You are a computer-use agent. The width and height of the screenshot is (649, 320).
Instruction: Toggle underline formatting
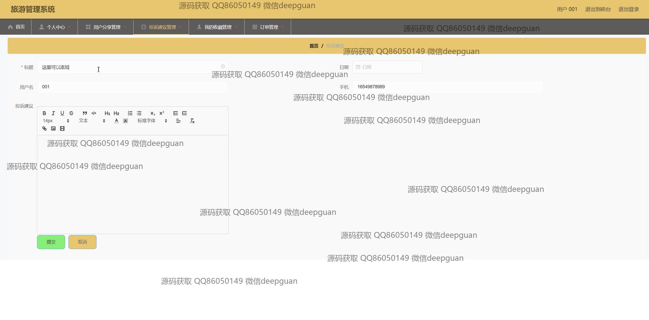(62, 113)
